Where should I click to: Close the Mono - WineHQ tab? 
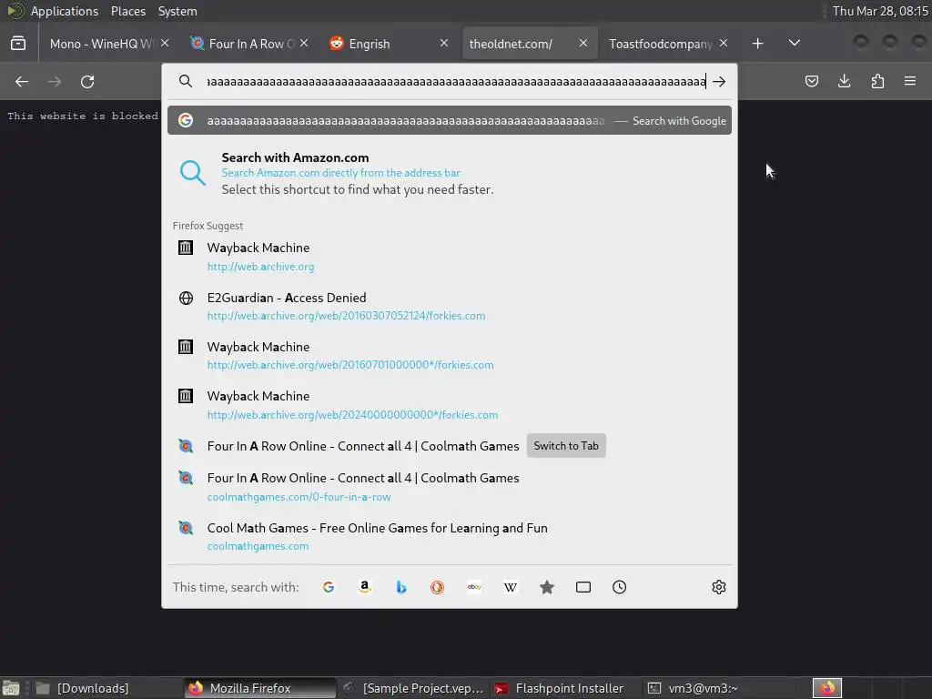coord(165,44)
